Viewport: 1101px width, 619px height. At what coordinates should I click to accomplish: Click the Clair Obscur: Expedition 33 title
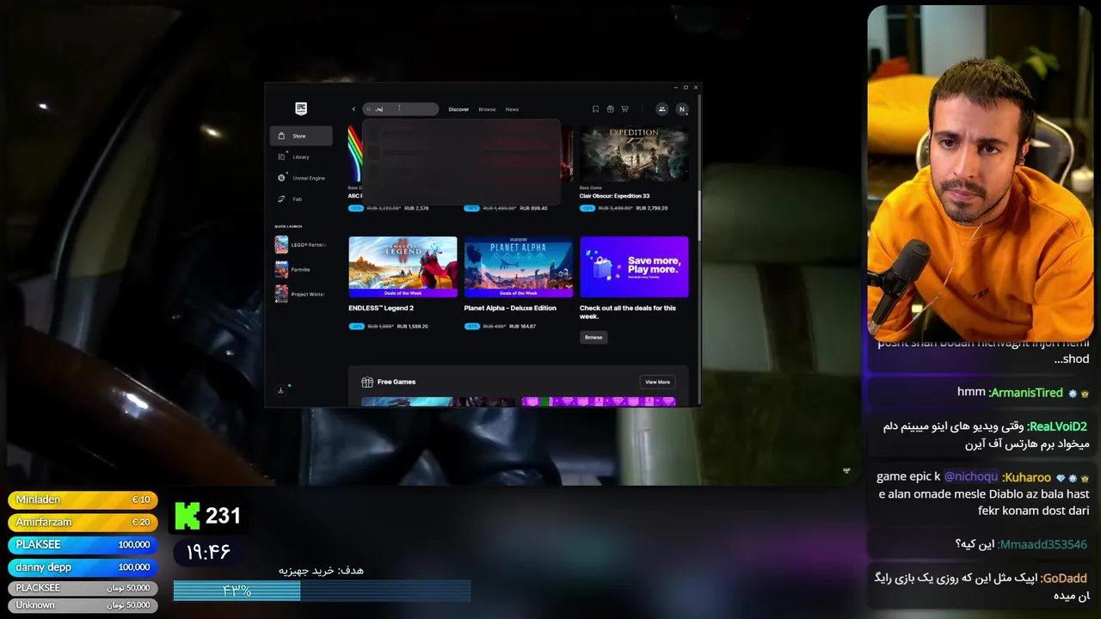pyautogui.click(x=614, y=196)
